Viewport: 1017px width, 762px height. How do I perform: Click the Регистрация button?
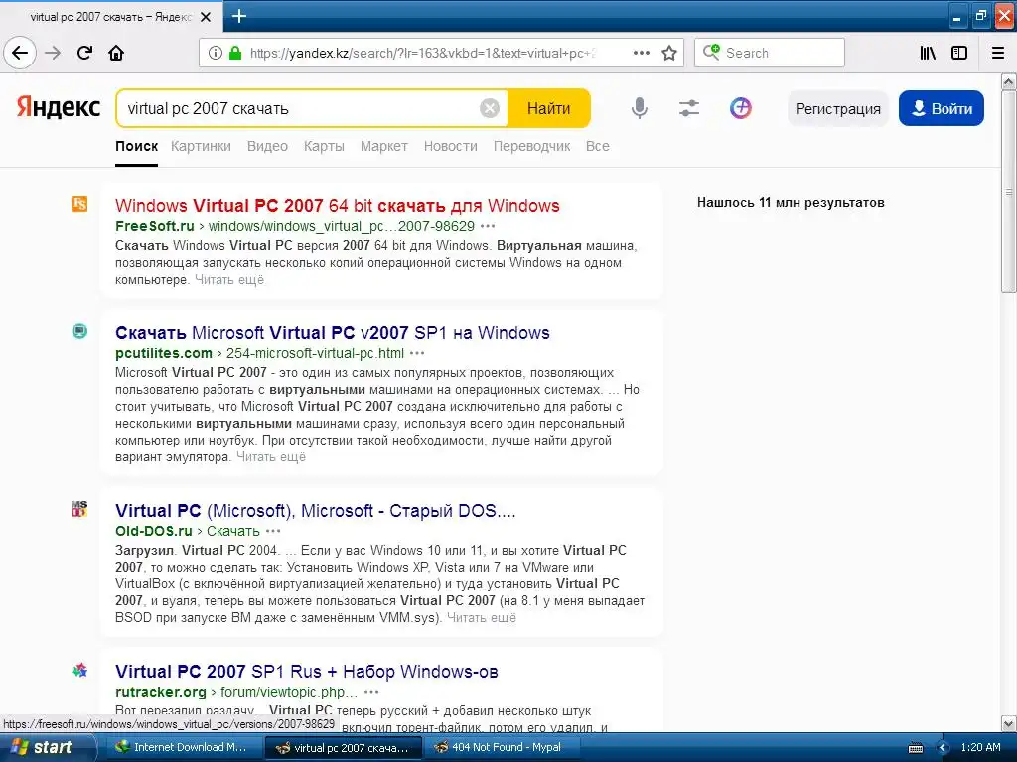pos(838,108)
